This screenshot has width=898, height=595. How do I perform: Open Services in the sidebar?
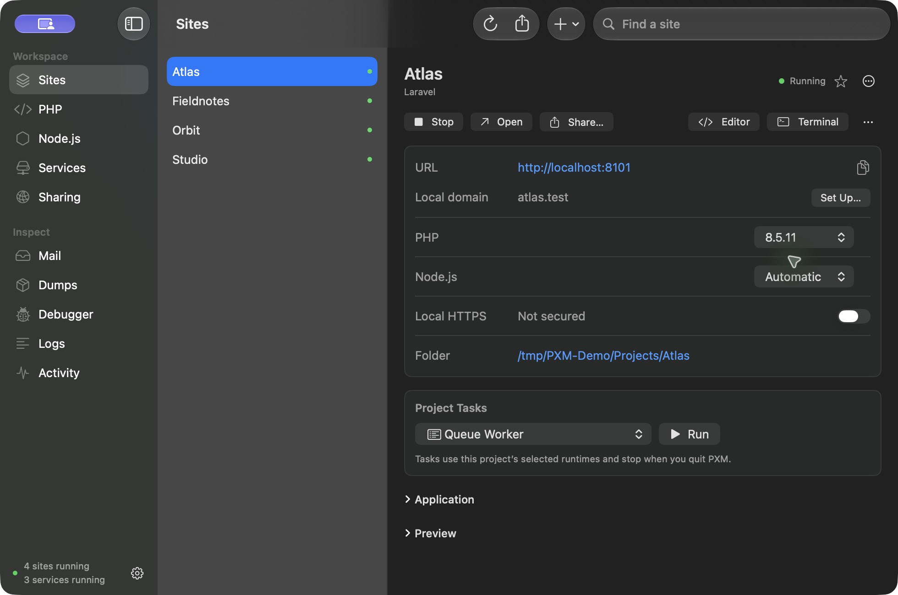(x=79, y=168)
